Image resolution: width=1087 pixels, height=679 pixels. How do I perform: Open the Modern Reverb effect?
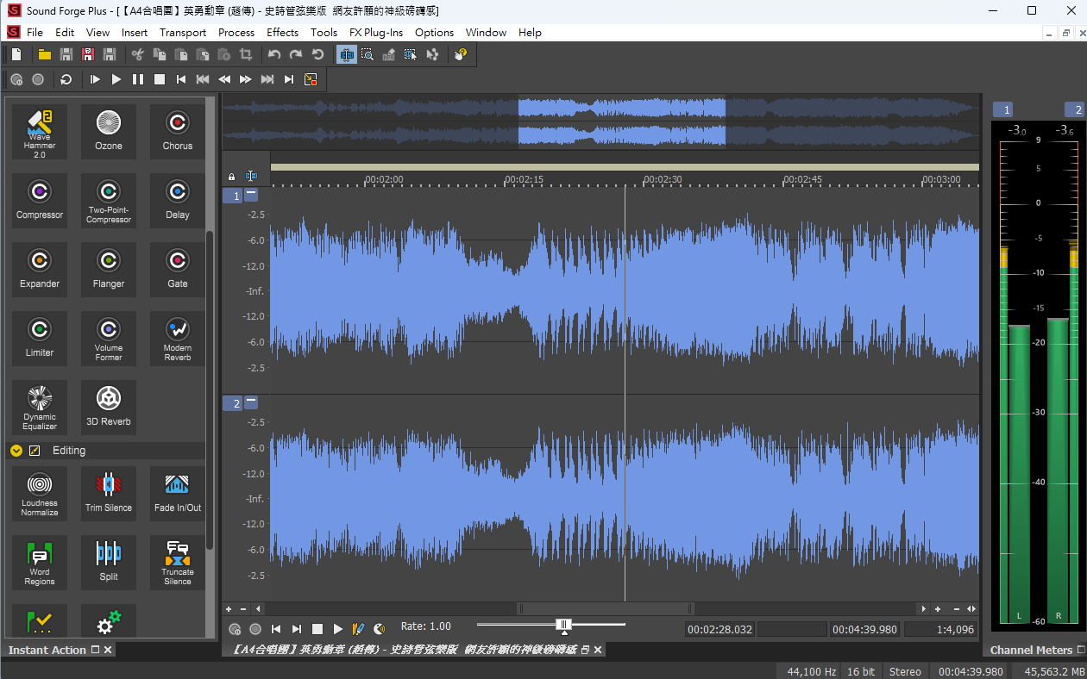(178, 339)
